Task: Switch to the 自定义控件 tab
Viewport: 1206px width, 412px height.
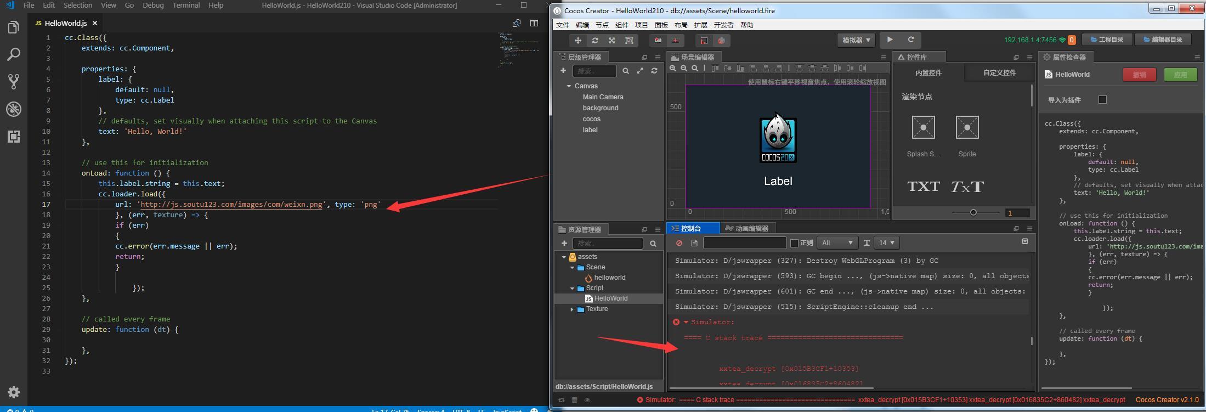Action: pos(999,72)
